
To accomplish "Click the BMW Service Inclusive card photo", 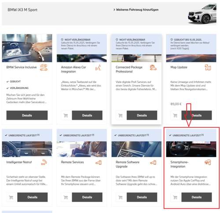I will pos(27,48).
